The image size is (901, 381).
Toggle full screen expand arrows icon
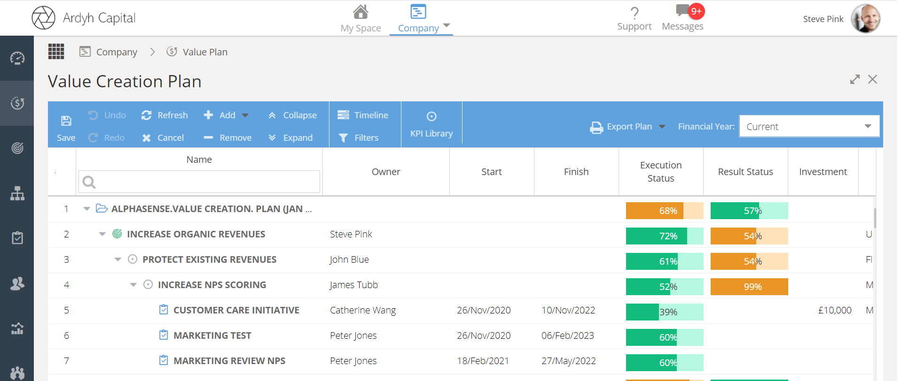855,79
